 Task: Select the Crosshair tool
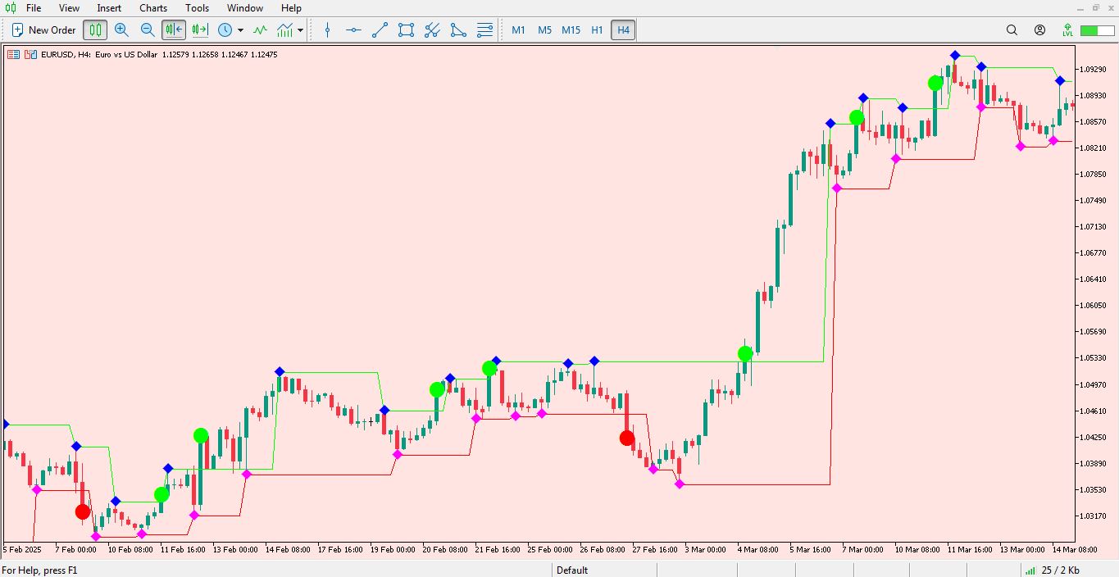pos(327,30)
